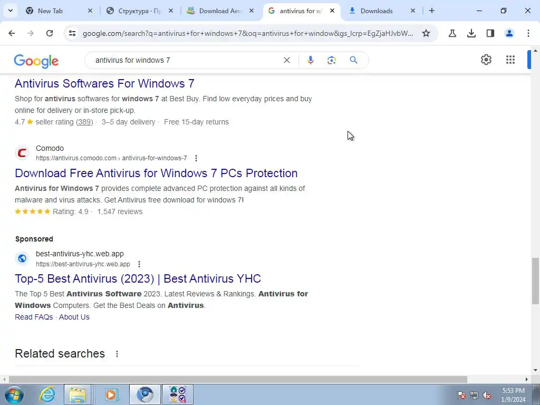The width and height of the screenshot is (540, 405).
Task: Close the New Tab tab
Action: (x=90, y=11)
